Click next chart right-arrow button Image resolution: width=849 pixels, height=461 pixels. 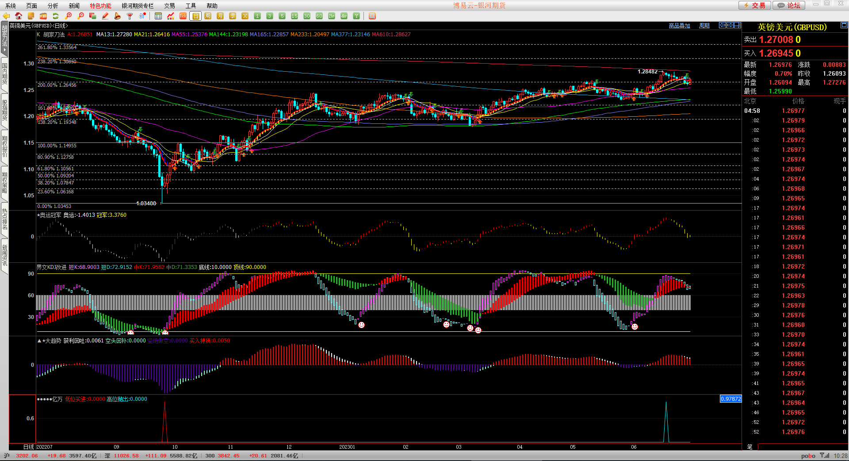730,25
